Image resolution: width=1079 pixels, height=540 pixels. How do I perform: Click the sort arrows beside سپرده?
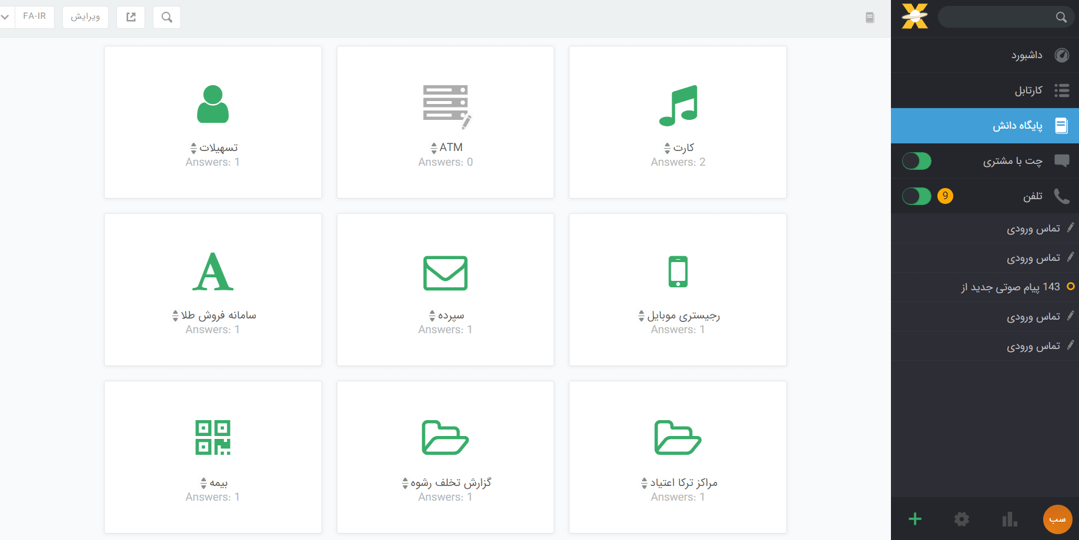432,316
